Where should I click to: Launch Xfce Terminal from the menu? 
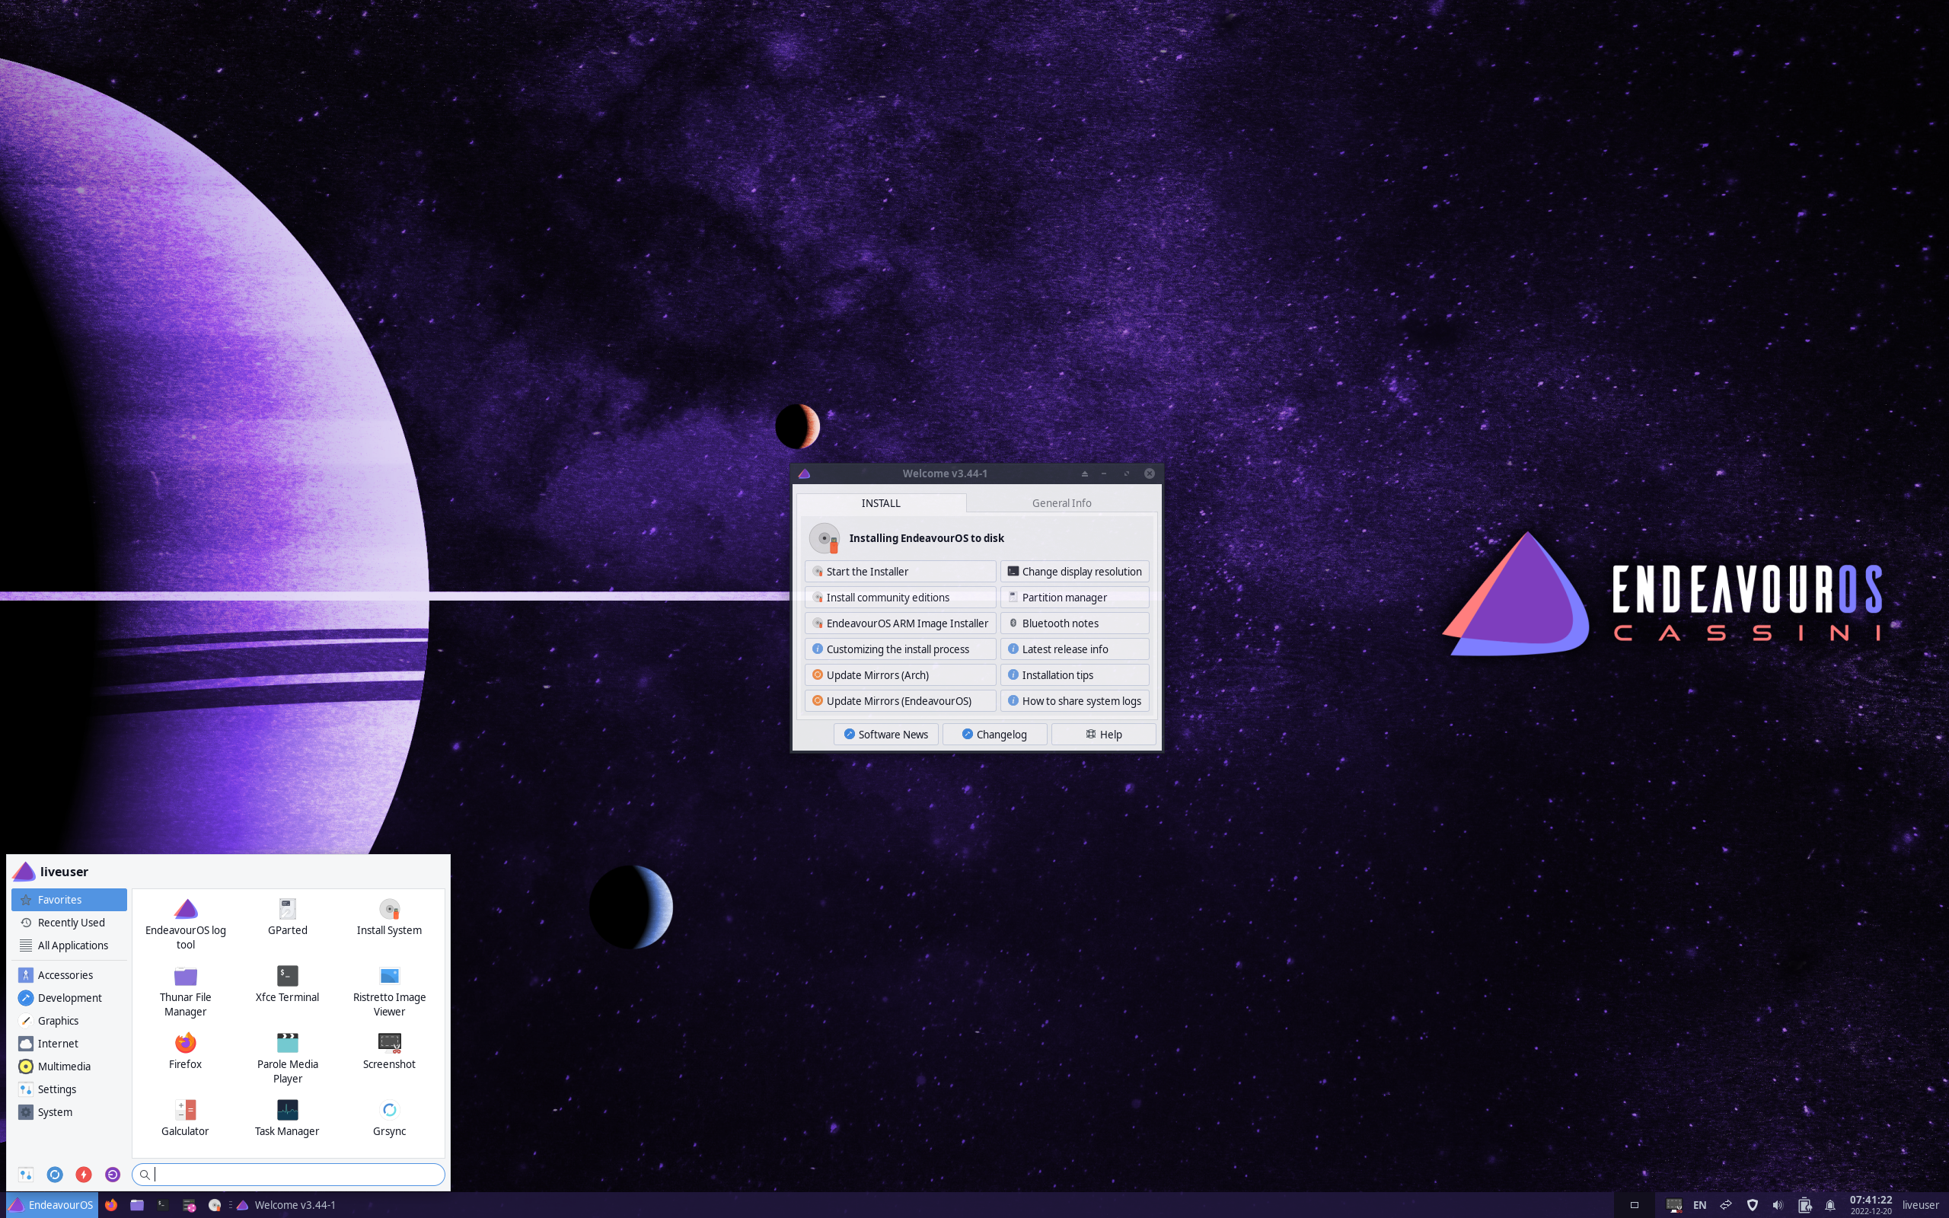point(288,984)
